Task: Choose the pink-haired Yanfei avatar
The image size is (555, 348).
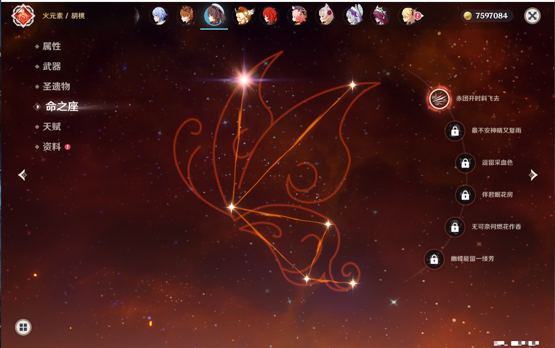Action: coord(297,16)
